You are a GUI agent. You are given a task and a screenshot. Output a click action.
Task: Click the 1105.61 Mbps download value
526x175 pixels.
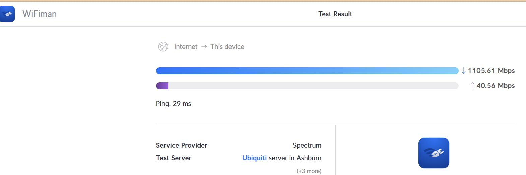(x=491, y=71)
